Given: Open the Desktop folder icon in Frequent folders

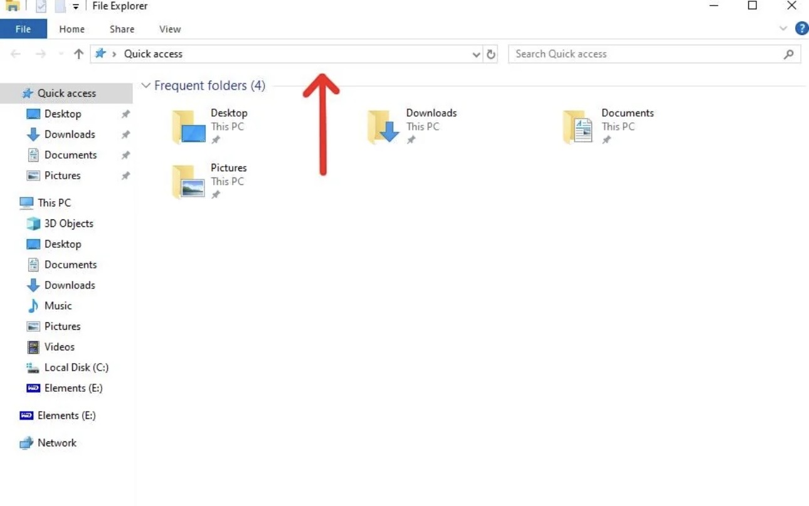Looking at the screenshot, I should (188, 127).
